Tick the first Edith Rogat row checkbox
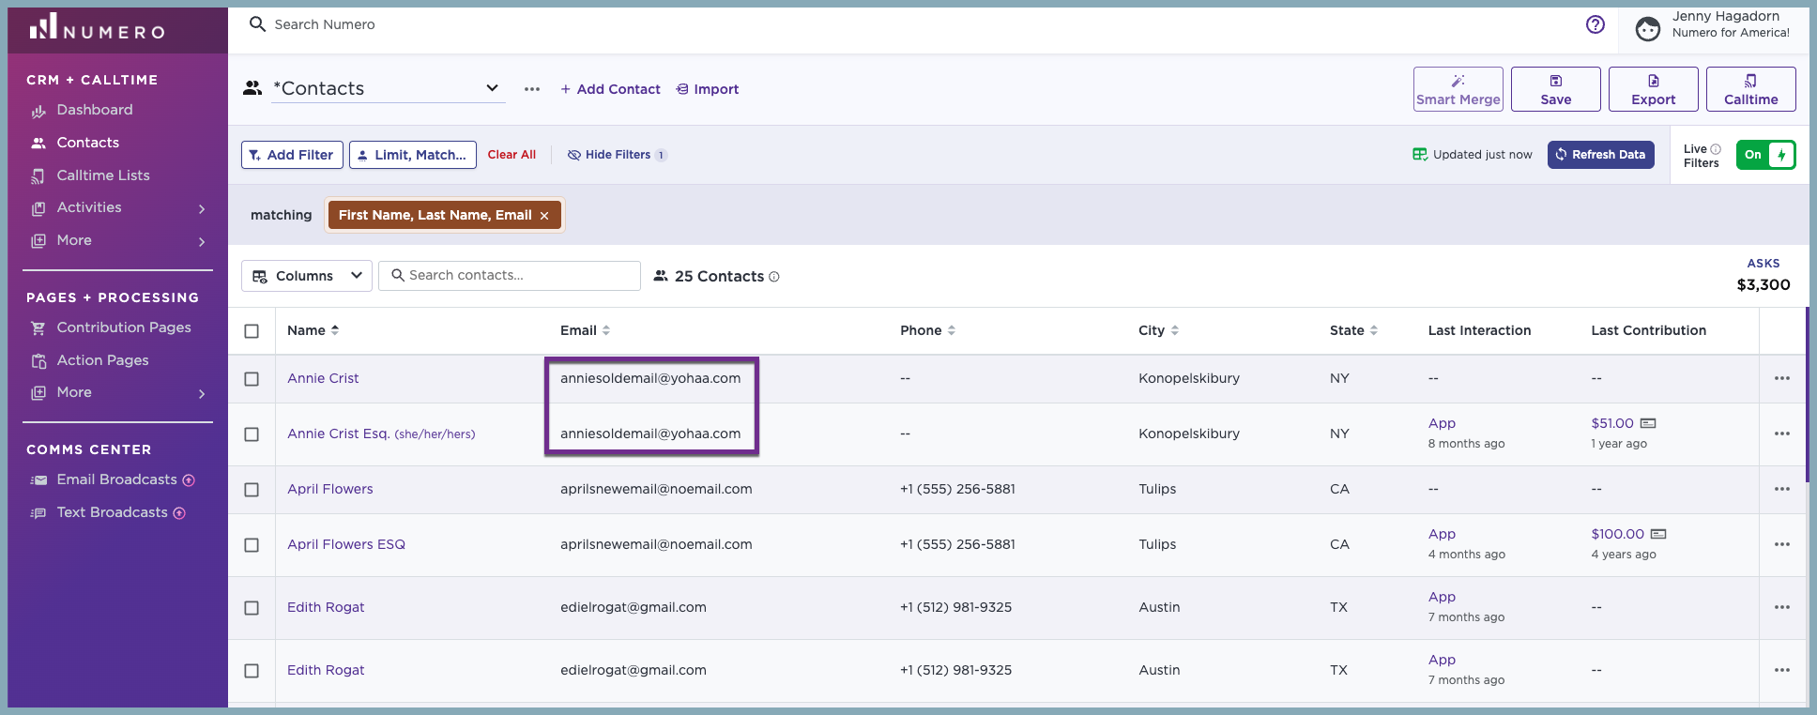Screen dimensions: 1817x715 (252, 608)
